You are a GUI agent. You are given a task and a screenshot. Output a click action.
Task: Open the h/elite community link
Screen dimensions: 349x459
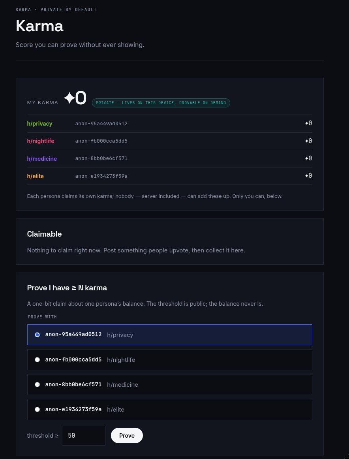click(35, 176)
